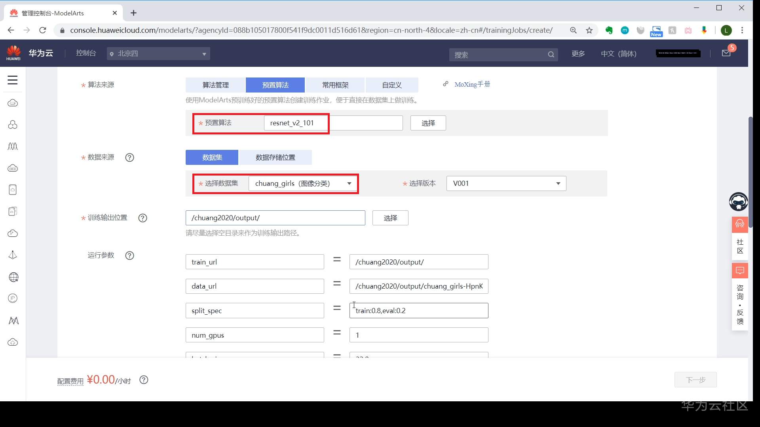Screen dimensions: 760x427
Task: Select the 常用框架 tab
Action: click(335, 85)
